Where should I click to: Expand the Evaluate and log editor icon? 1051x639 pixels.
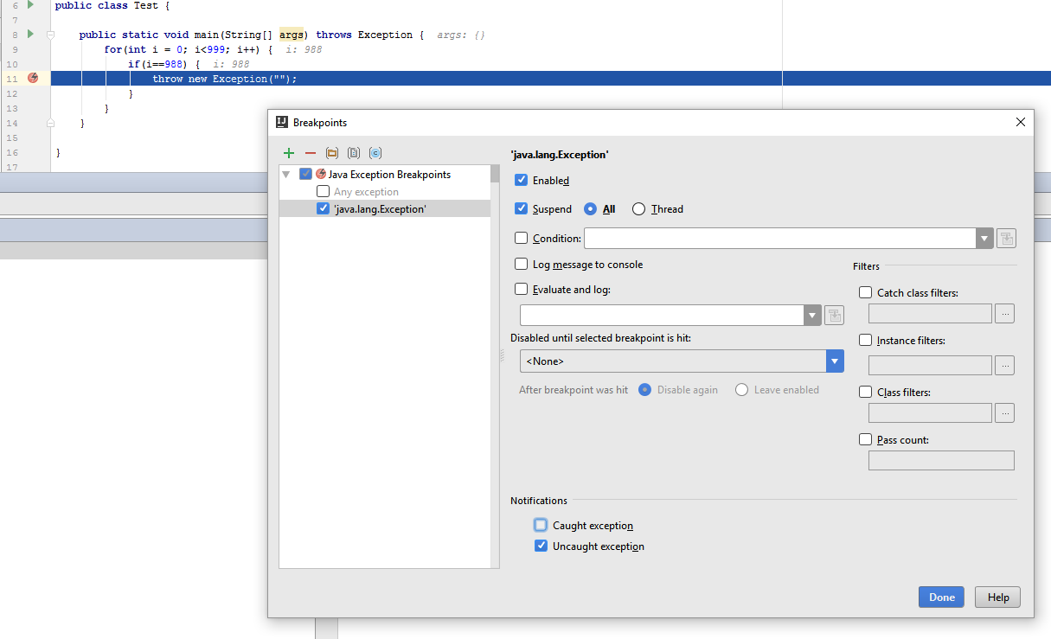834,316
